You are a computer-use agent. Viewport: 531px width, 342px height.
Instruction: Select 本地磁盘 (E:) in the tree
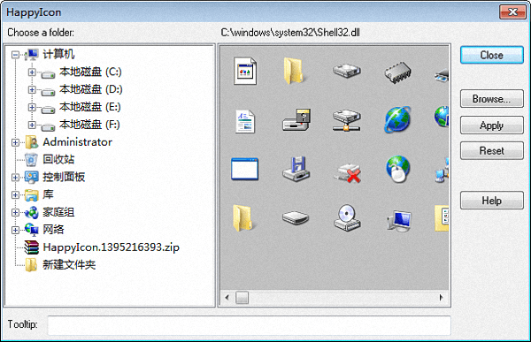point(90,107)
